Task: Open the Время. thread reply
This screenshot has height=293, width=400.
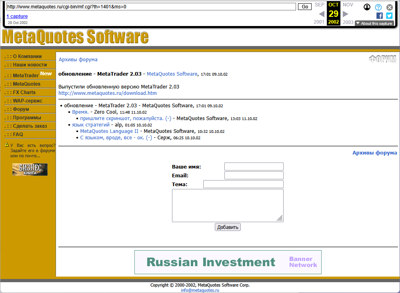Action: click(80, 112)
